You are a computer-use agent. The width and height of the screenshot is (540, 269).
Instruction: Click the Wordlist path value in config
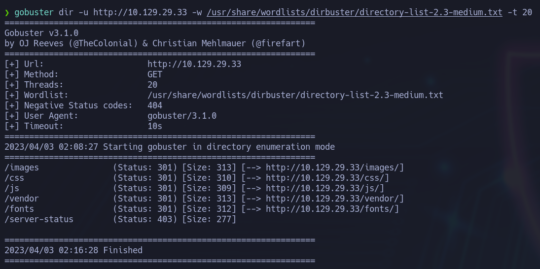[295, 95]
